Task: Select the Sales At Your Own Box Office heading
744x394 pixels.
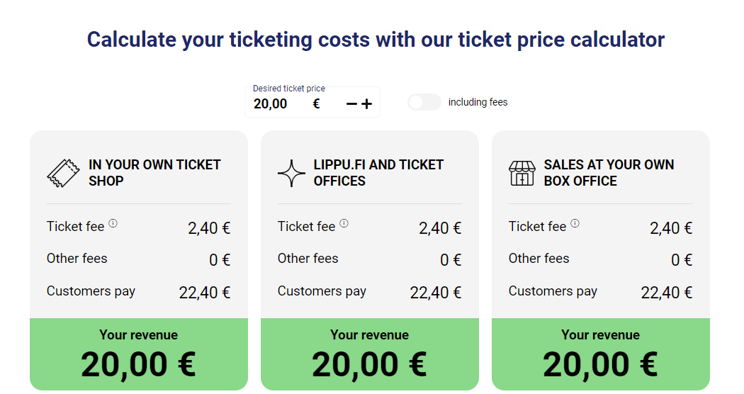Action: coord(609,173)
